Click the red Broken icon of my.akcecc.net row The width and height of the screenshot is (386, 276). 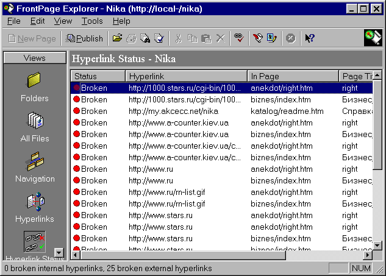tap(77, 111)
